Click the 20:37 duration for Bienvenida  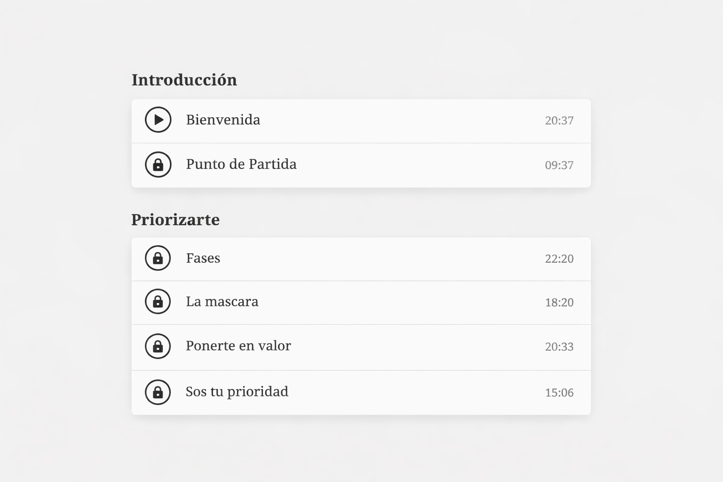tap(559, 120)
